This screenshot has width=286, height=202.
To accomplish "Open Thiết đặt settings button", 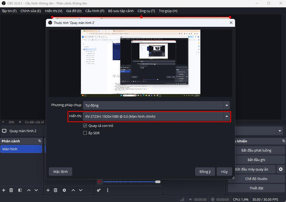I will 256,188.
